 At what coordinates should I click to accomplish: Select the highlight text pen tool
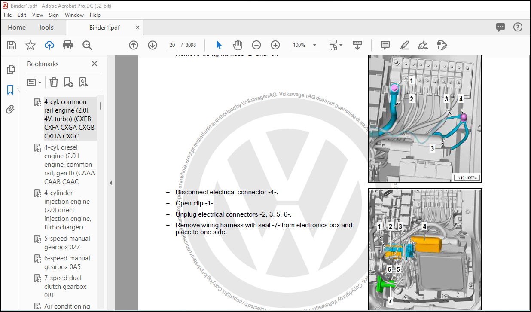tap(404, 45)
